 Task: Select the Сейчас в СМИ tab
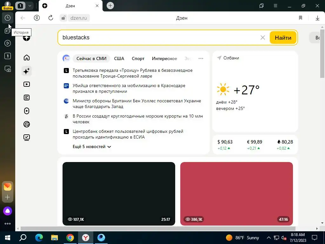pos(91,58)
